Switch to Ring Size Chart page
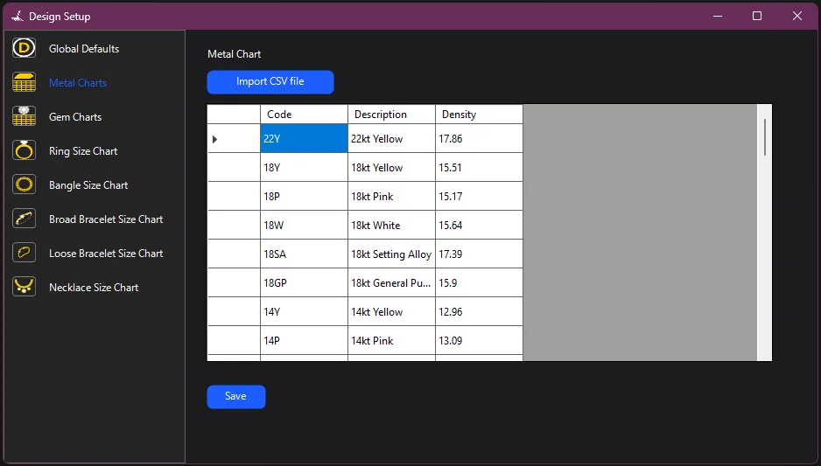Image resolution: width=821 pixels, height=466 pixels. point(83,151)
